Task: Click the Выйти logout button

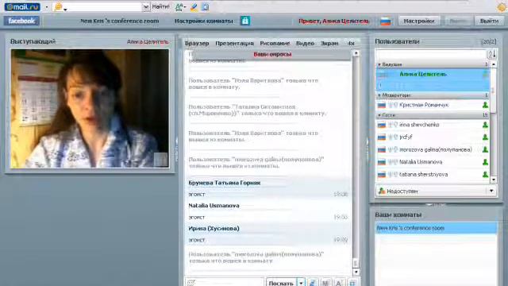Action: pos(489,21)
